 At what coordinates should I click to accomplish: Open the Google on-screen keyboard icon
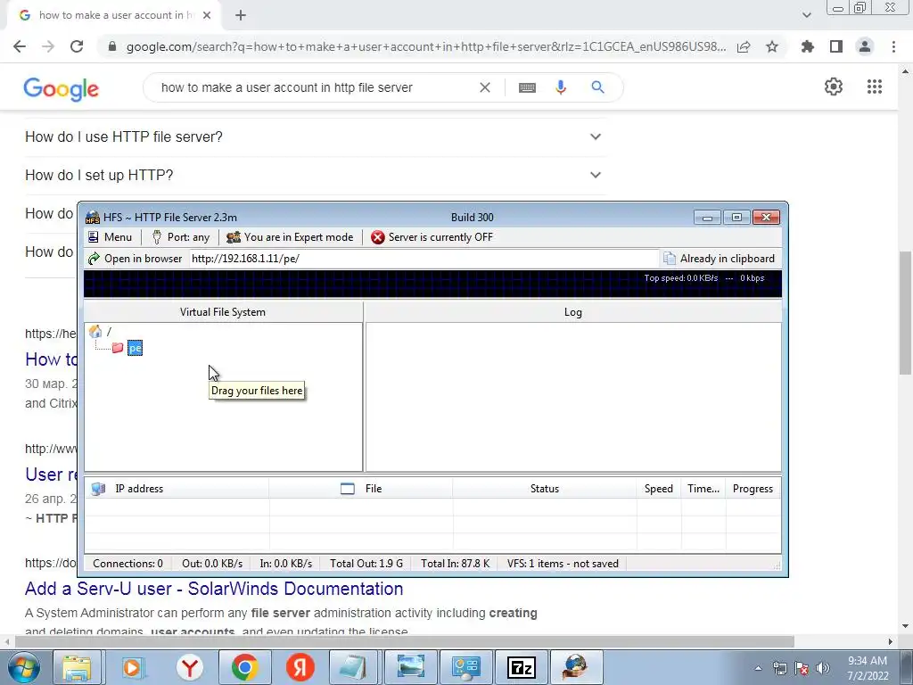(x=527, y=87)
